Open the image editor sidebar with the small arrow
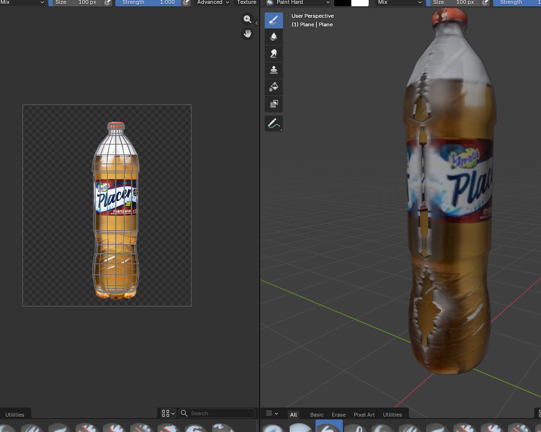 tap(257, 23)
